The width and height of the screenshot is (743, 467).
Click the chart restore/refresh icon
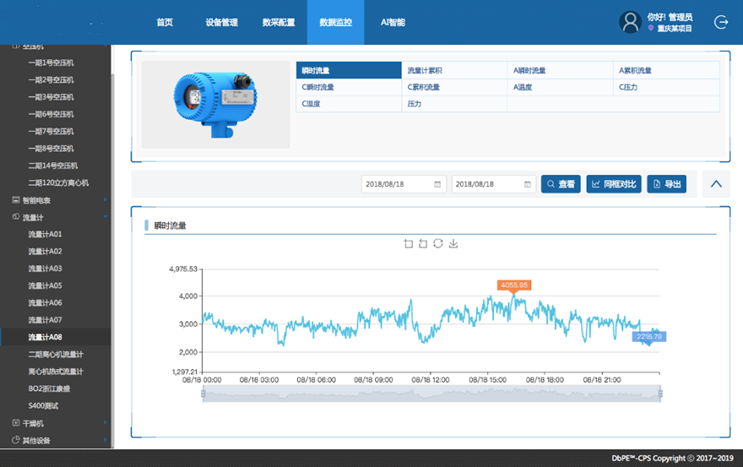(438, 244)
